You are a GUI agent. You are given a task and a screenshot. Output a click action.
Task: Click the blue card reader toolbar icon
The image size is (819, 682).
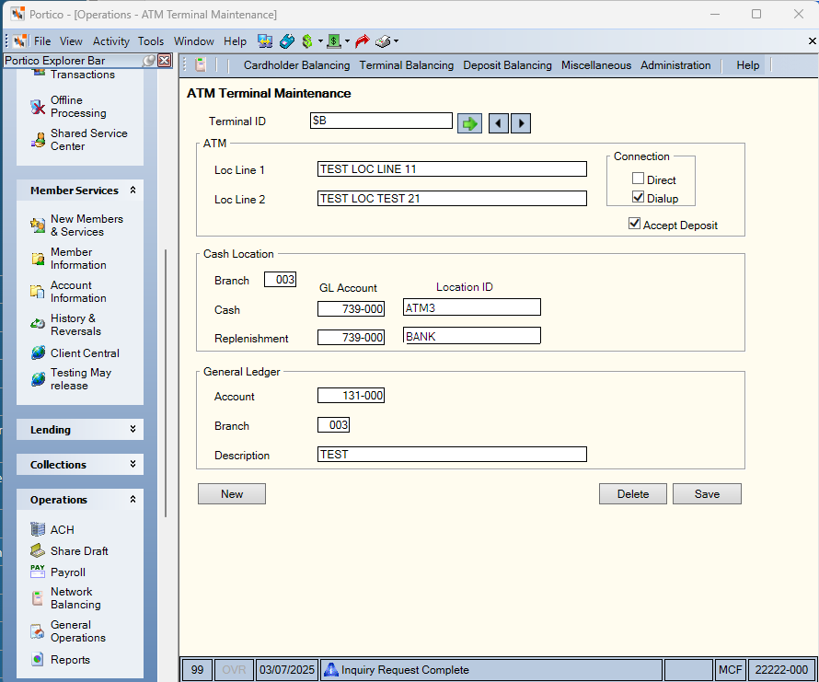pyautogui.click(x=287, y=40)
